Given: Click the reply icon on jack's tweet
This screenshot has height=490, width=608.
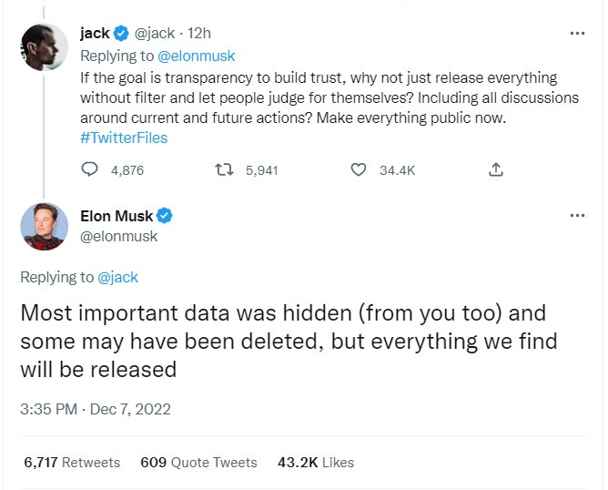Looking at the screenshot, I should 90,169.
